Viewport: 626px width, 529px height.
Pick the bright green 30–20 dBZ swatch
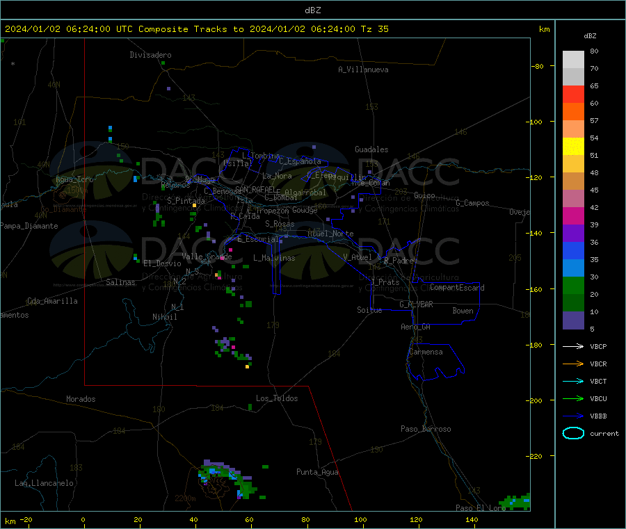573,285
